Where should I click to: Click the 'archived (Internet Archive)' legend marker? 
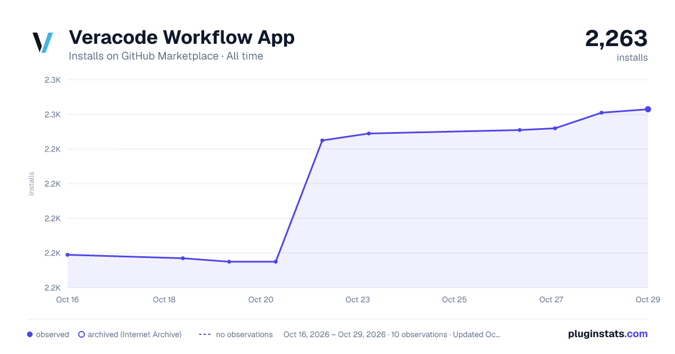click(81, 334)
